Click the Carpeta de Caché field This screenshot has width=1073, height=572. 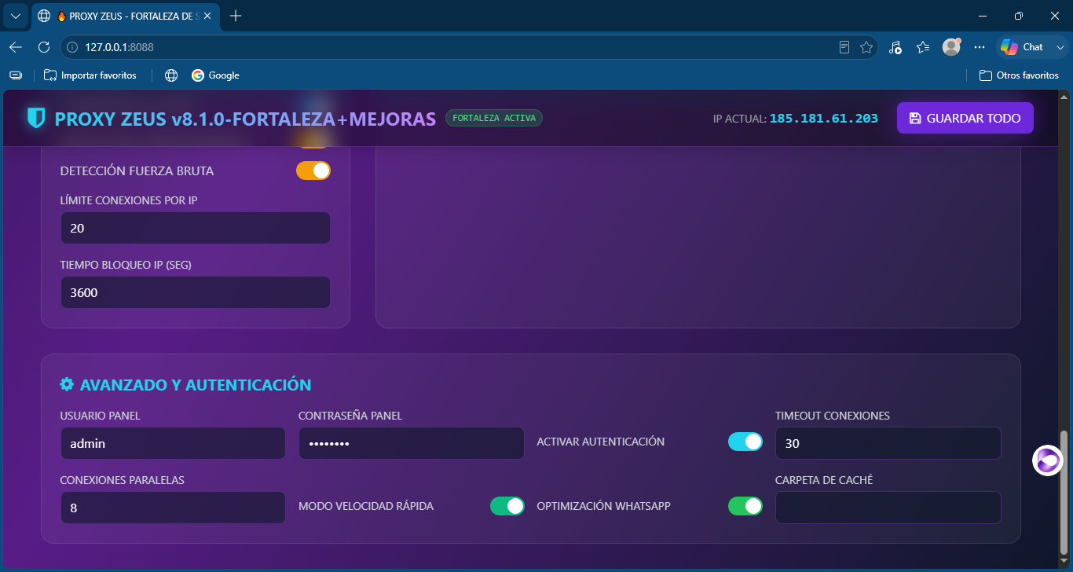point(888,508)
